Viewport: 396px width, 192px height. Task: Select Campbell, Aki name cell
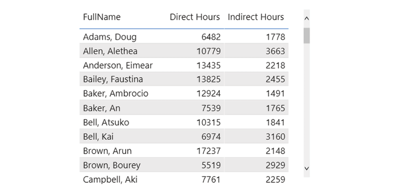(110, 180)
